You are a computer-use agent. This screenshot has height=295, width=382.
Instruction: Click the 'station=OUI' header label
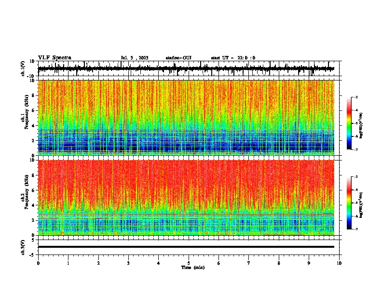click(x=178, y=58)
